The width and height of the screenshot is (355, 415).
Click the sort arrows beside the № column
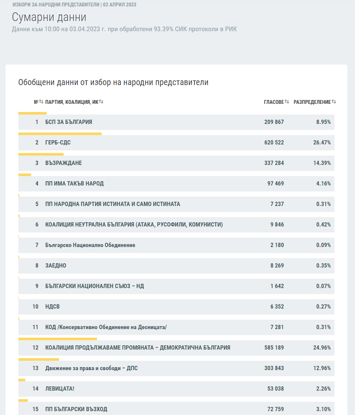(41, 102)
